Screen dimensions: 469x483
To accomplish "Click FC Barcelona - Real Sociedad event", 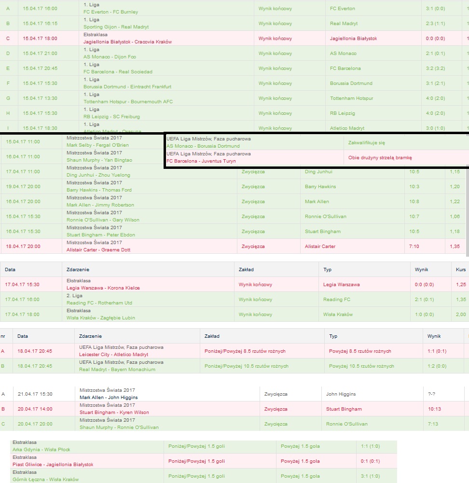I will (x=118, y=72).
